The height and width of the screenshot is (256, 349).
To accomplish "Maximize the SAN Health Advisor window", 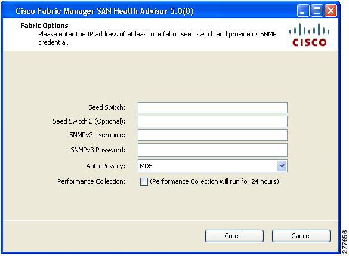I will tap(317, 11).
